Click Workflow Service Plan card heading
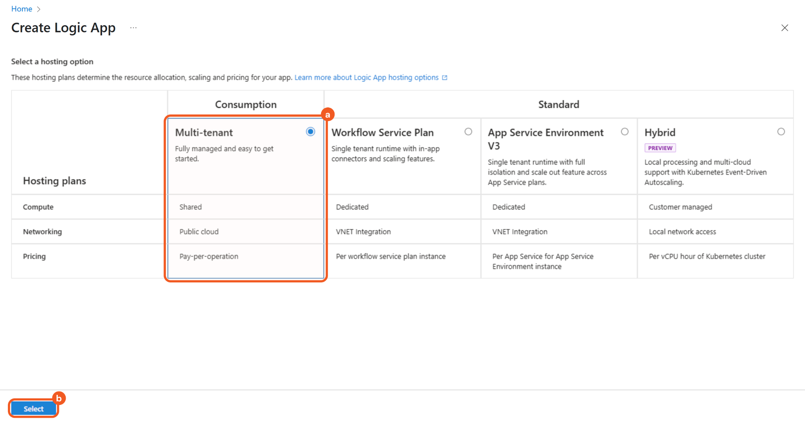Viewport: 805px width, 426px height. 382,133
